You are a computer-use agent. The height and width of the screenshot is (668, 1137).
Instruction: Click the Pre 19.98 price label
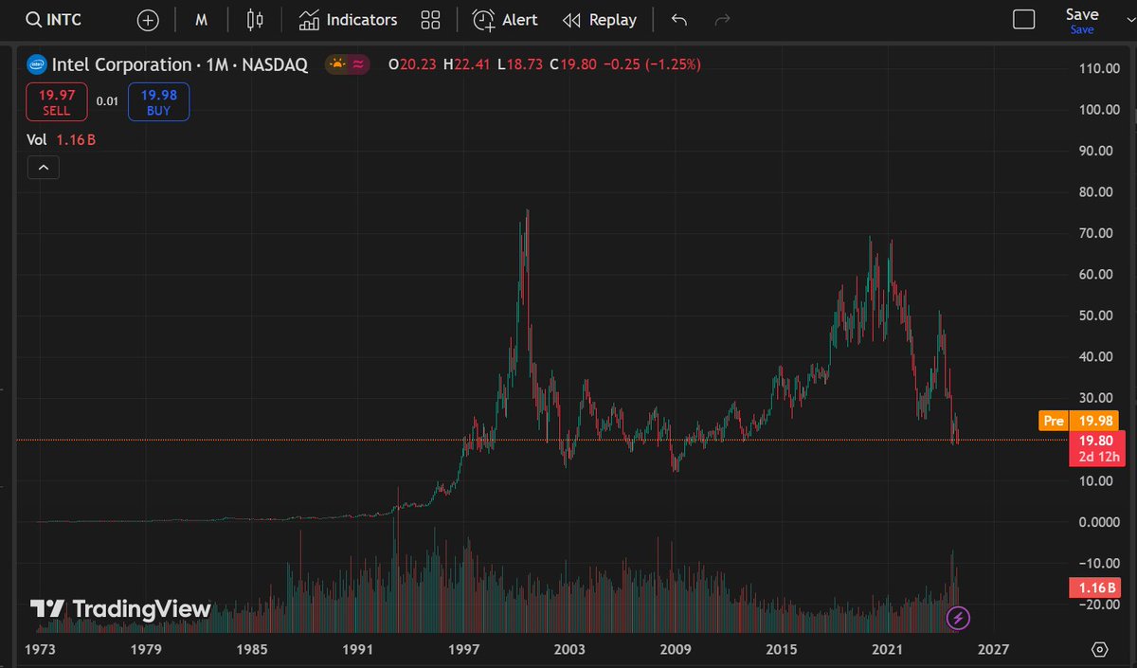[x=1079, y=421]
